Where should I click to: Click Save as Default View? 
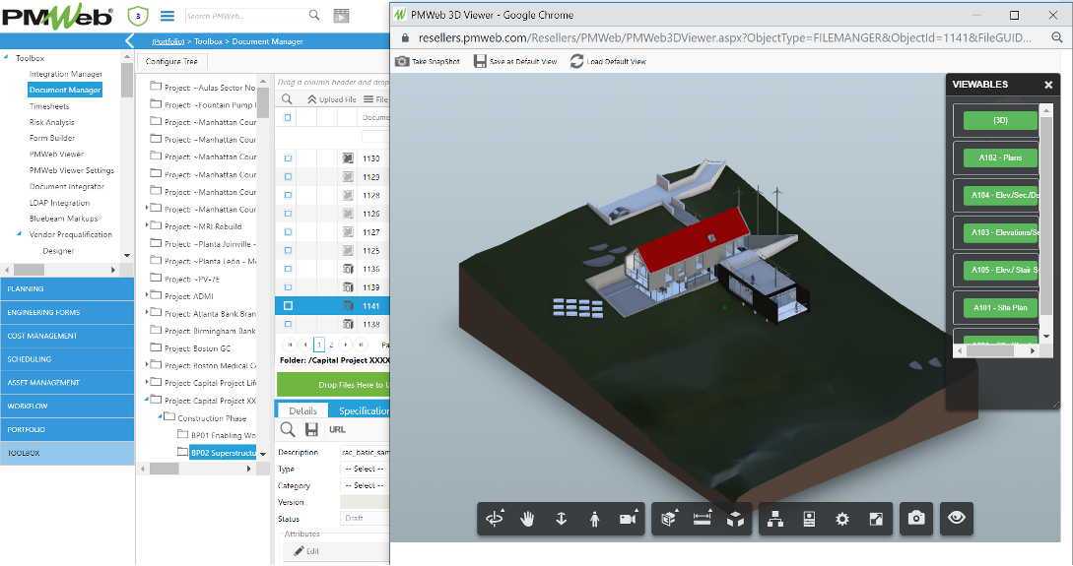click(515, 61)
